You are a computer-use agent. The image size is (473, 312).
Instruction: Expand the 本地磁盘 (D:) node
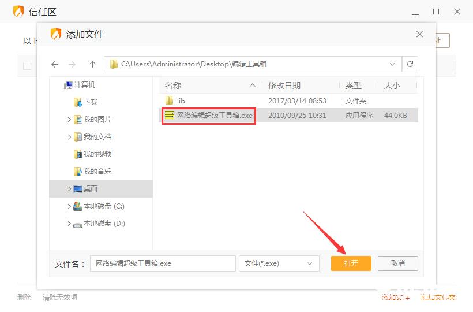69,224
